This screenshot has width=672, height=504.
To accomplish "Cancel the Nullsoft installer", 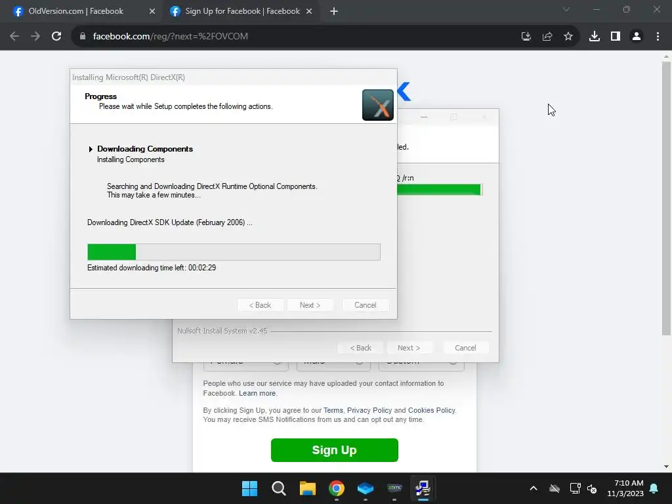I will click(x=465, y=348).
